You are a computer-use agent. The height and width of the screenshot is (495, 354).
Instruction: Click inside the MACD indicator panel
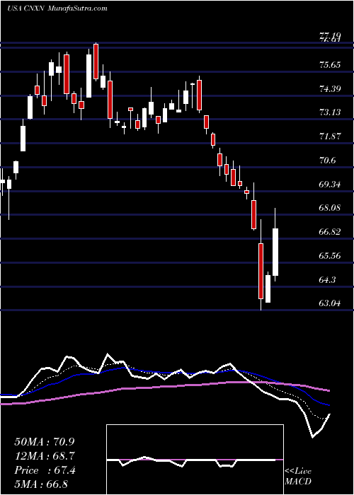pyautogui.click(x=195, y=460)
